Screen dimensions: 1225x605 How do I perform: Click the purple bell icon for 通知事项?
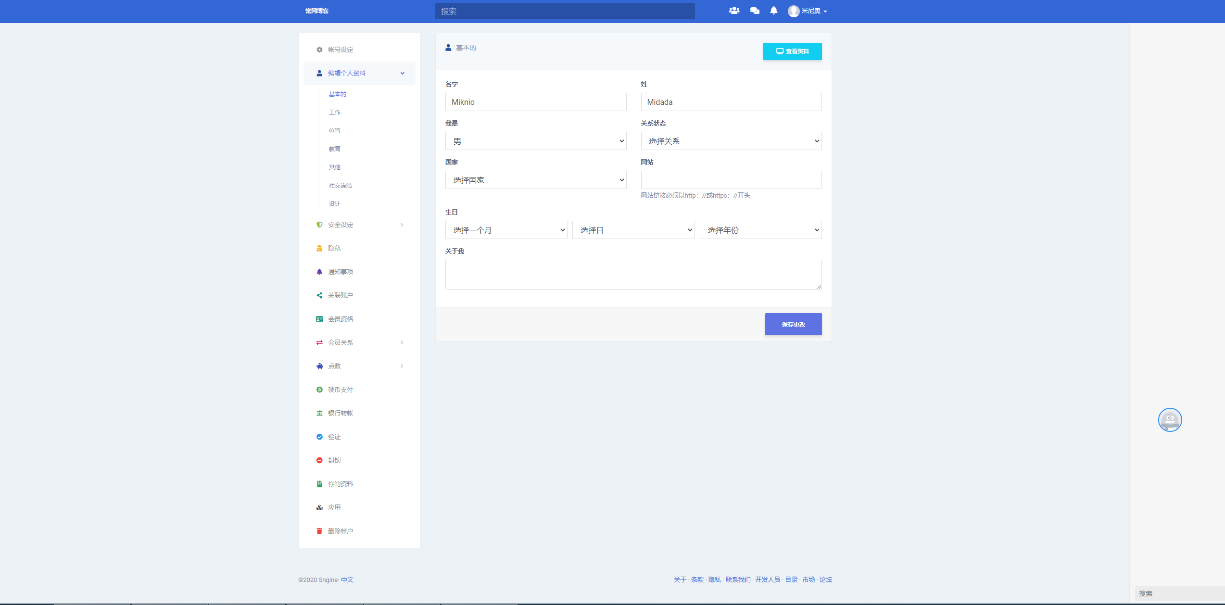(319, 271)
